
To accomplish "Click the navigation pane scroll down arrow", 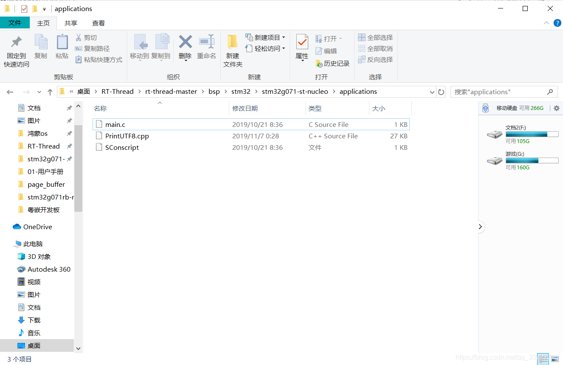I will click(x=78, y=348).
